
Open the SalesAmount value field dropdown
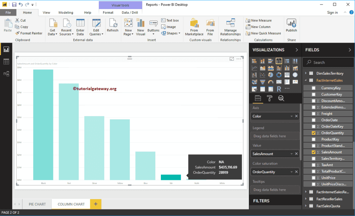tap(291, 154)
